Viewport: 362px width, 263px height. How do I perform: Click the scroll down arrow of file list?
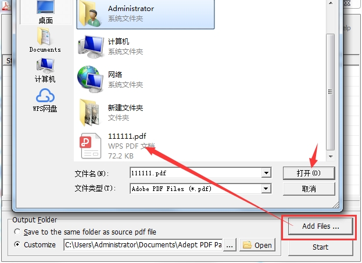click(x=331, y=156)
